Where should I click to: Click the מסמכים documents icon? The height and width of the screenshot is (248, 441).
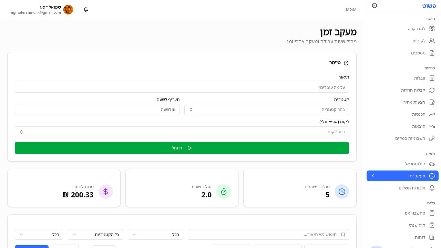[x=432, y=53]
